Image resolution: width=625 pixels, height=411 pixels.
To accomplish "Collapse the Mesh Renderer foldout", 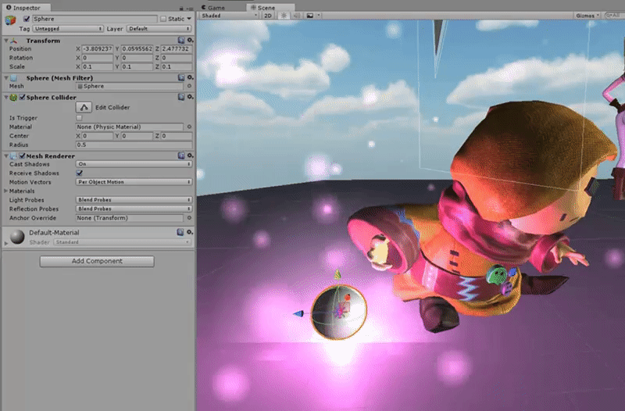I will [x=6, y=155].
